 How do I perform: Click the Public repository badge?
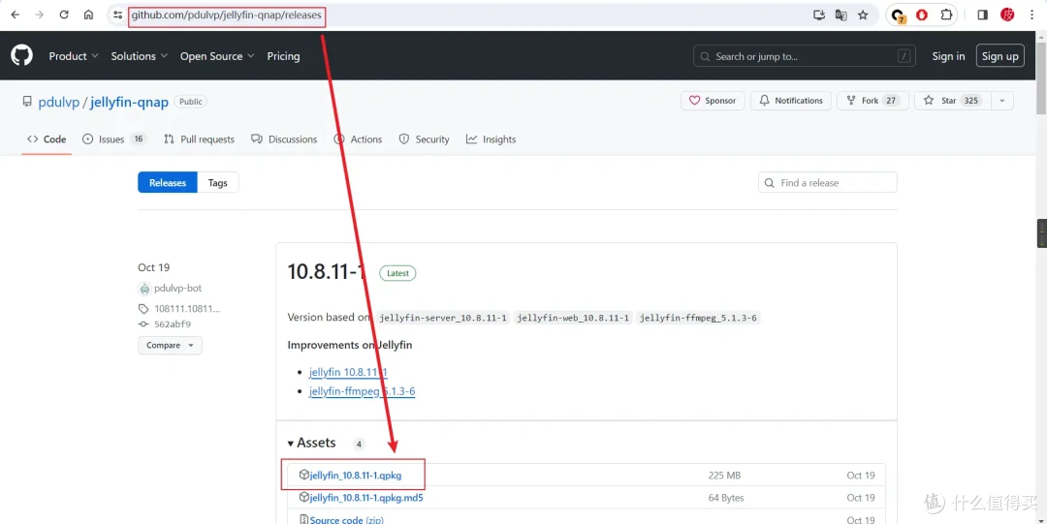click(x=190, y=102)
